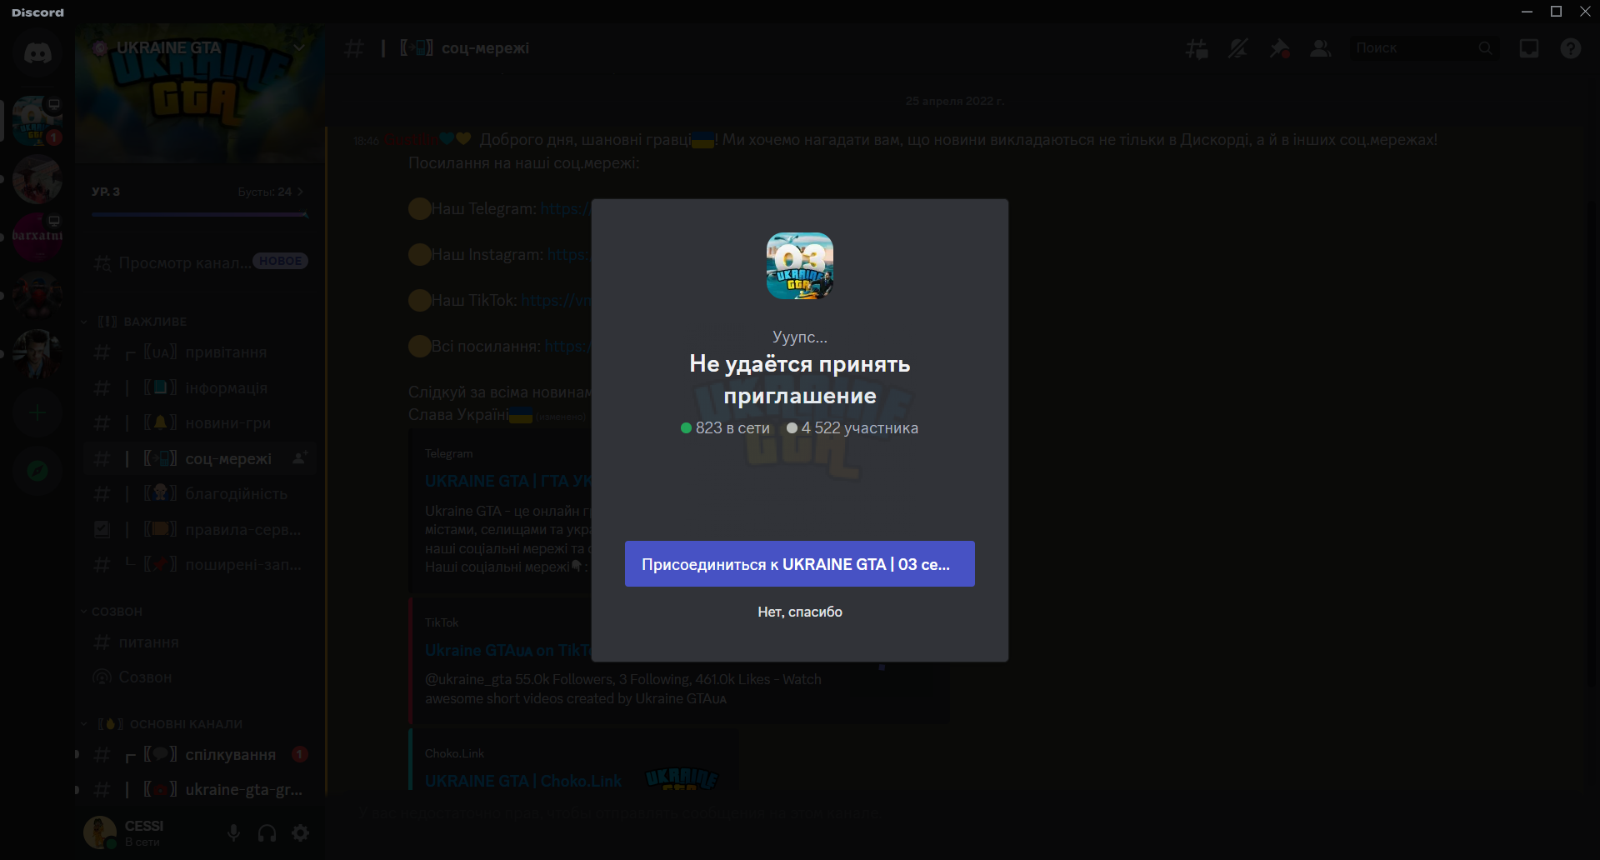Open Наш Telegram link
1600x860 pixels.
point(566,209)
